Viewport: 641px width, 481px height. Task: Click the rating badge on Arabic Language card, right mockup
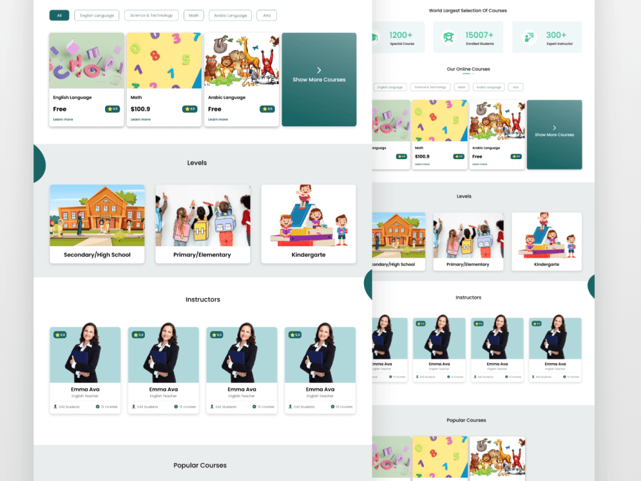[516, 156]
